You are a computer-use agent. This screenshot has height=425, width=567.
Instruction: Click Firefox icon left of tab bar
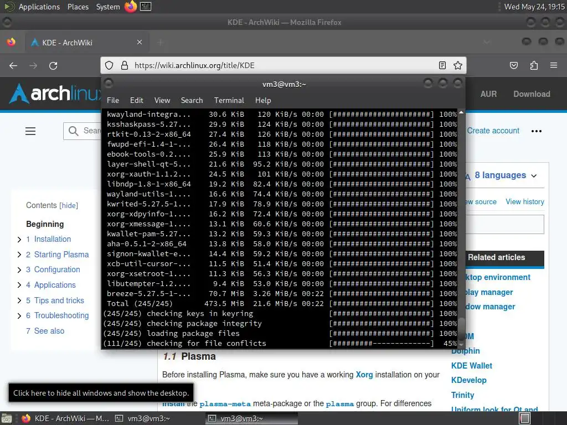pyautogui.click(x=11, y=42)
